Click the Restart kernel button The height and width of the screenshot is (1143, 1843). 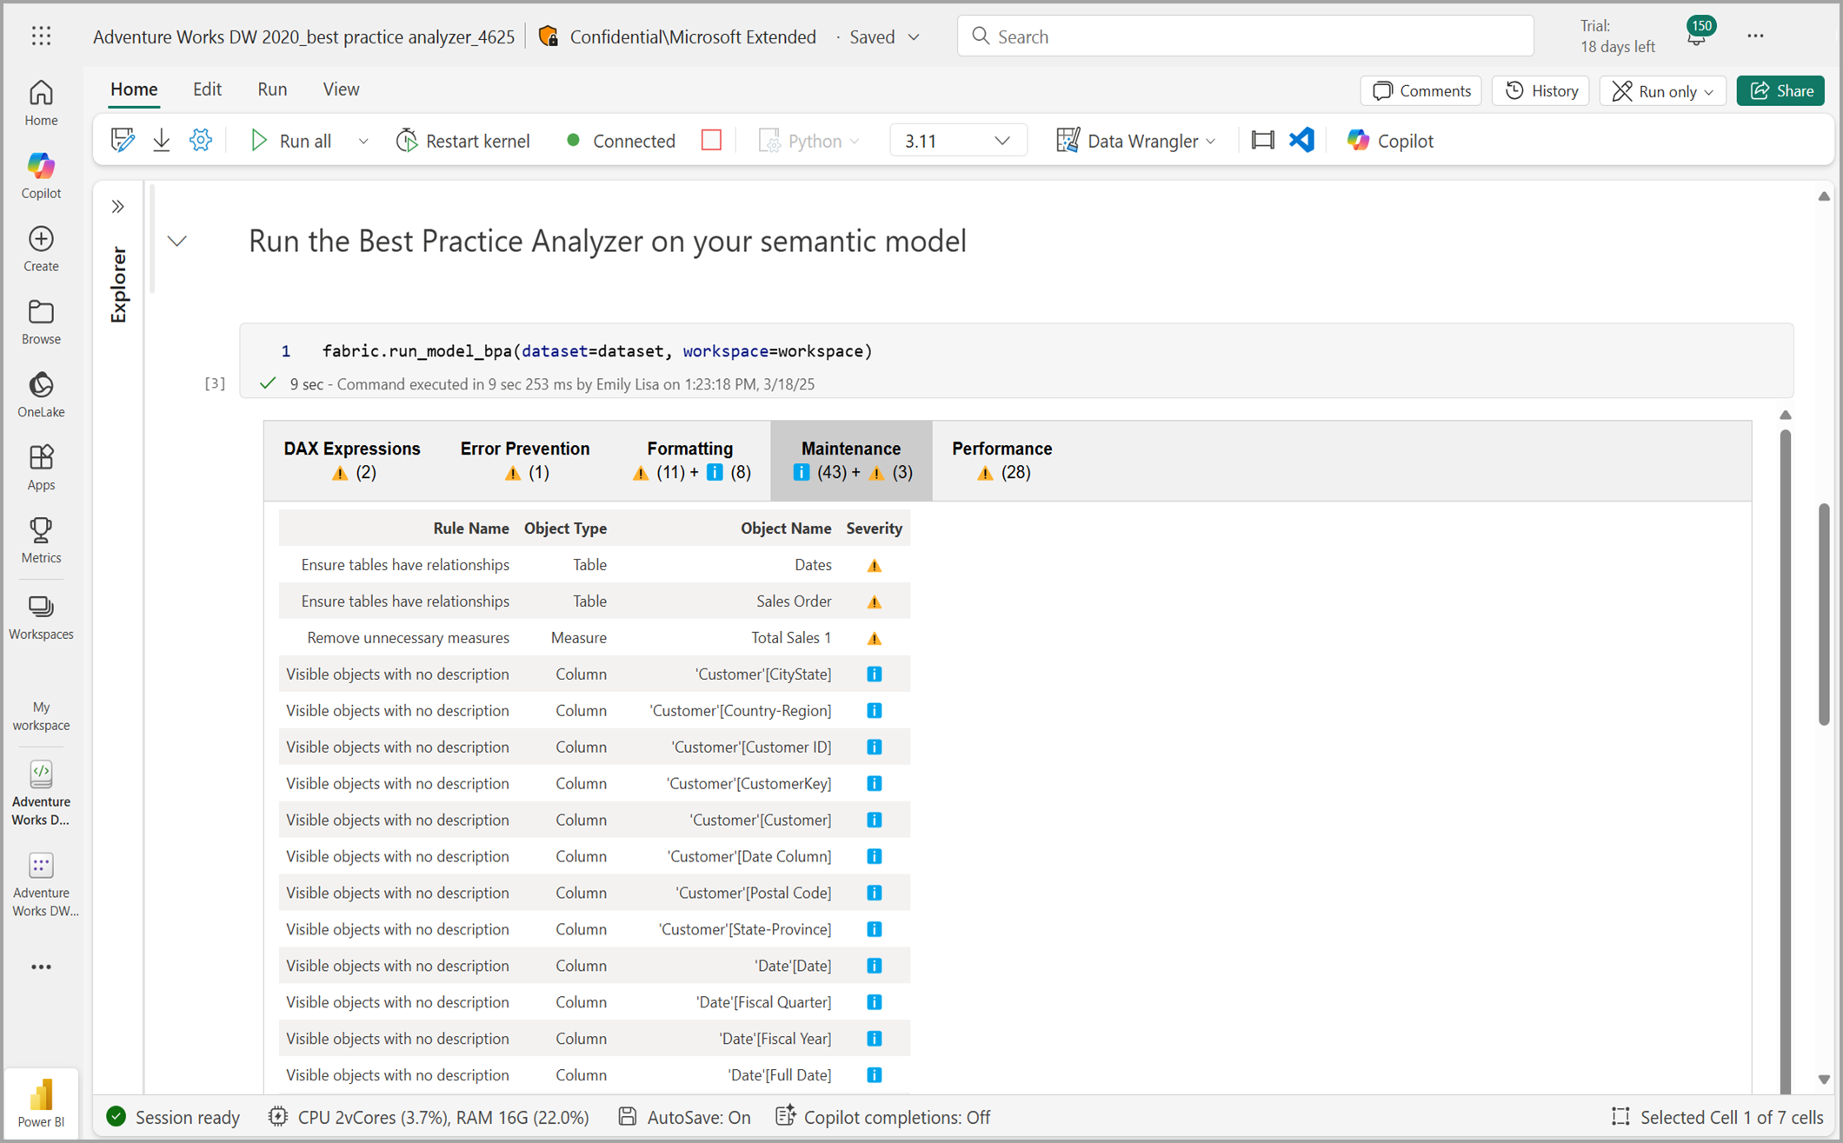[462, 140]
